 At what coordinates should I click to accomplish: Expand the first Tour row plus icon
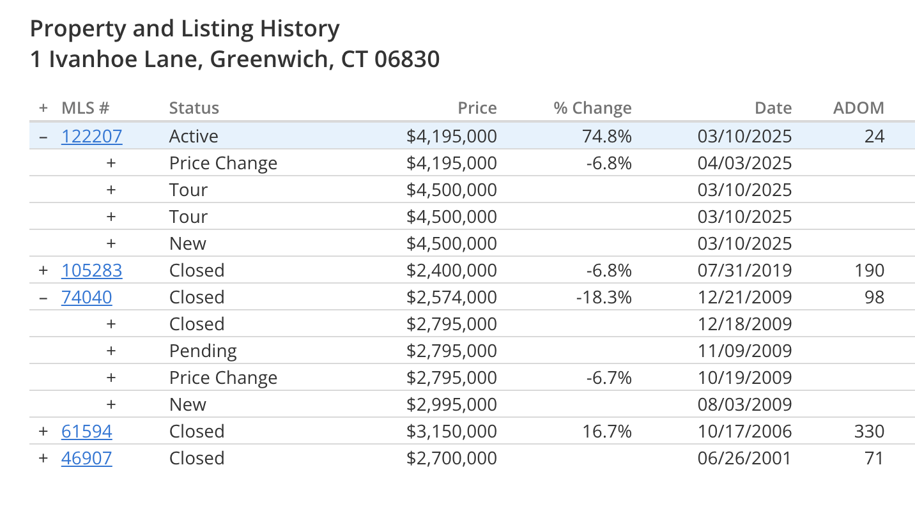tap(111, 190)
